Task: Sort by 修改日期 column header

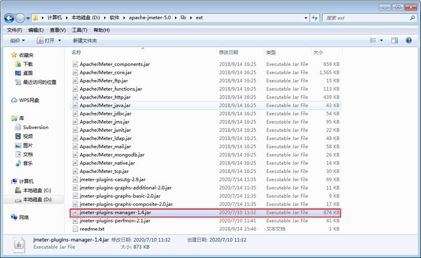Action: click(228, 52)
